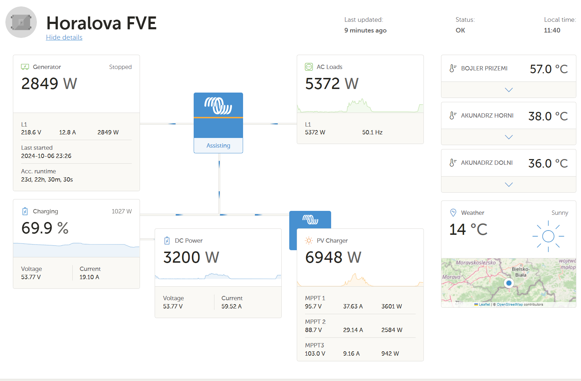The image size is (581, 381).
Task: Click the inverter Assisting status box
Action: pyautogui.click(x=218, y=145)
